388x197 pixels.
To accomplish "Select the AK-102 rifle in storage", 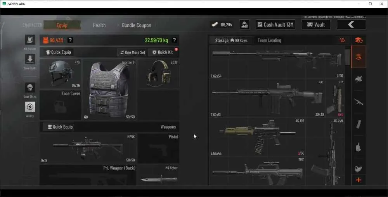I will click(x=258, y=137).
